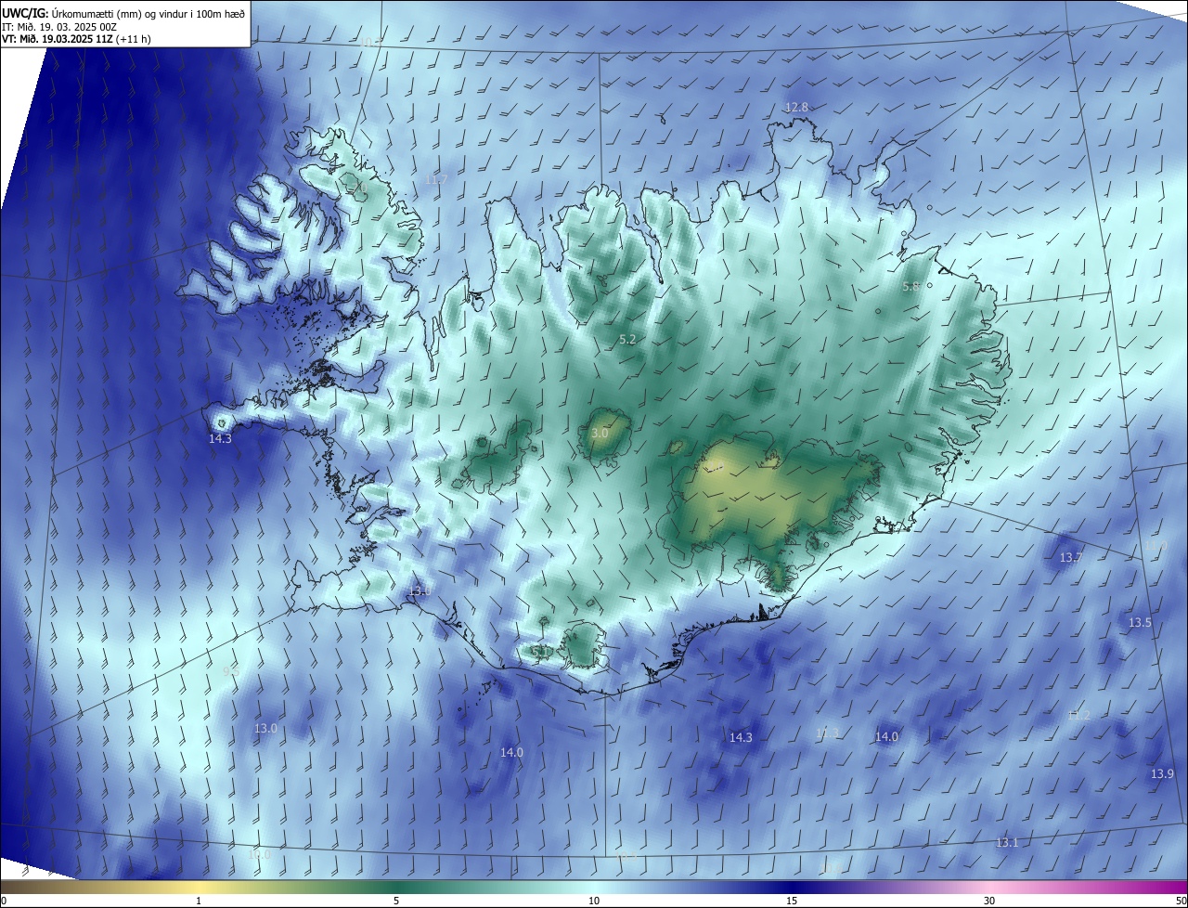Viewport: 1188px width, 908px height.
Task: Click the colorbar tick label 50
Action: point(1182,901)
